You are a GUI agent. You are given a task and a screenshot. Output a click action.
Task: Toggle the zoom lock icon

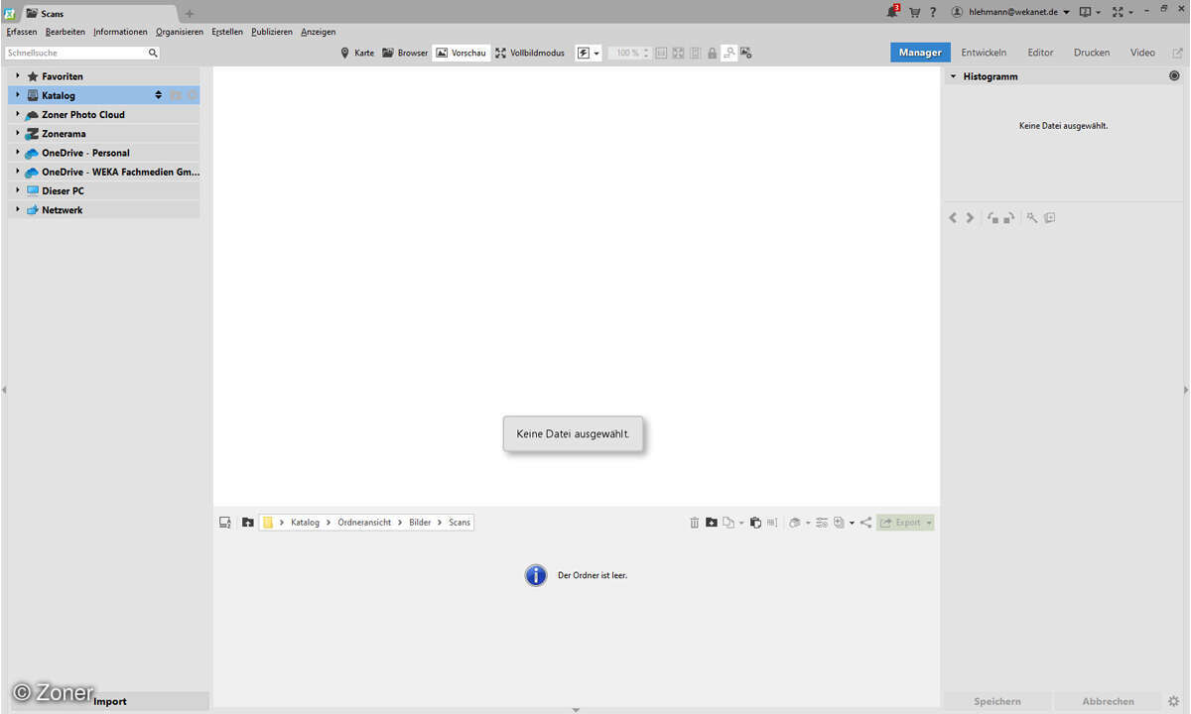(712, 53)
